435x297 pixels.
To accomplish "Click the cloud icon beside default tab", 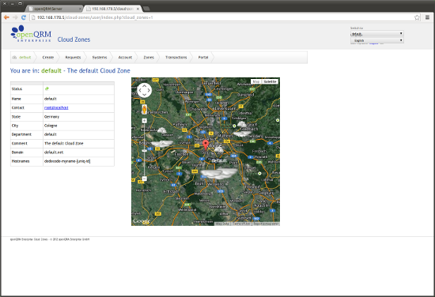I will [14, 58].
